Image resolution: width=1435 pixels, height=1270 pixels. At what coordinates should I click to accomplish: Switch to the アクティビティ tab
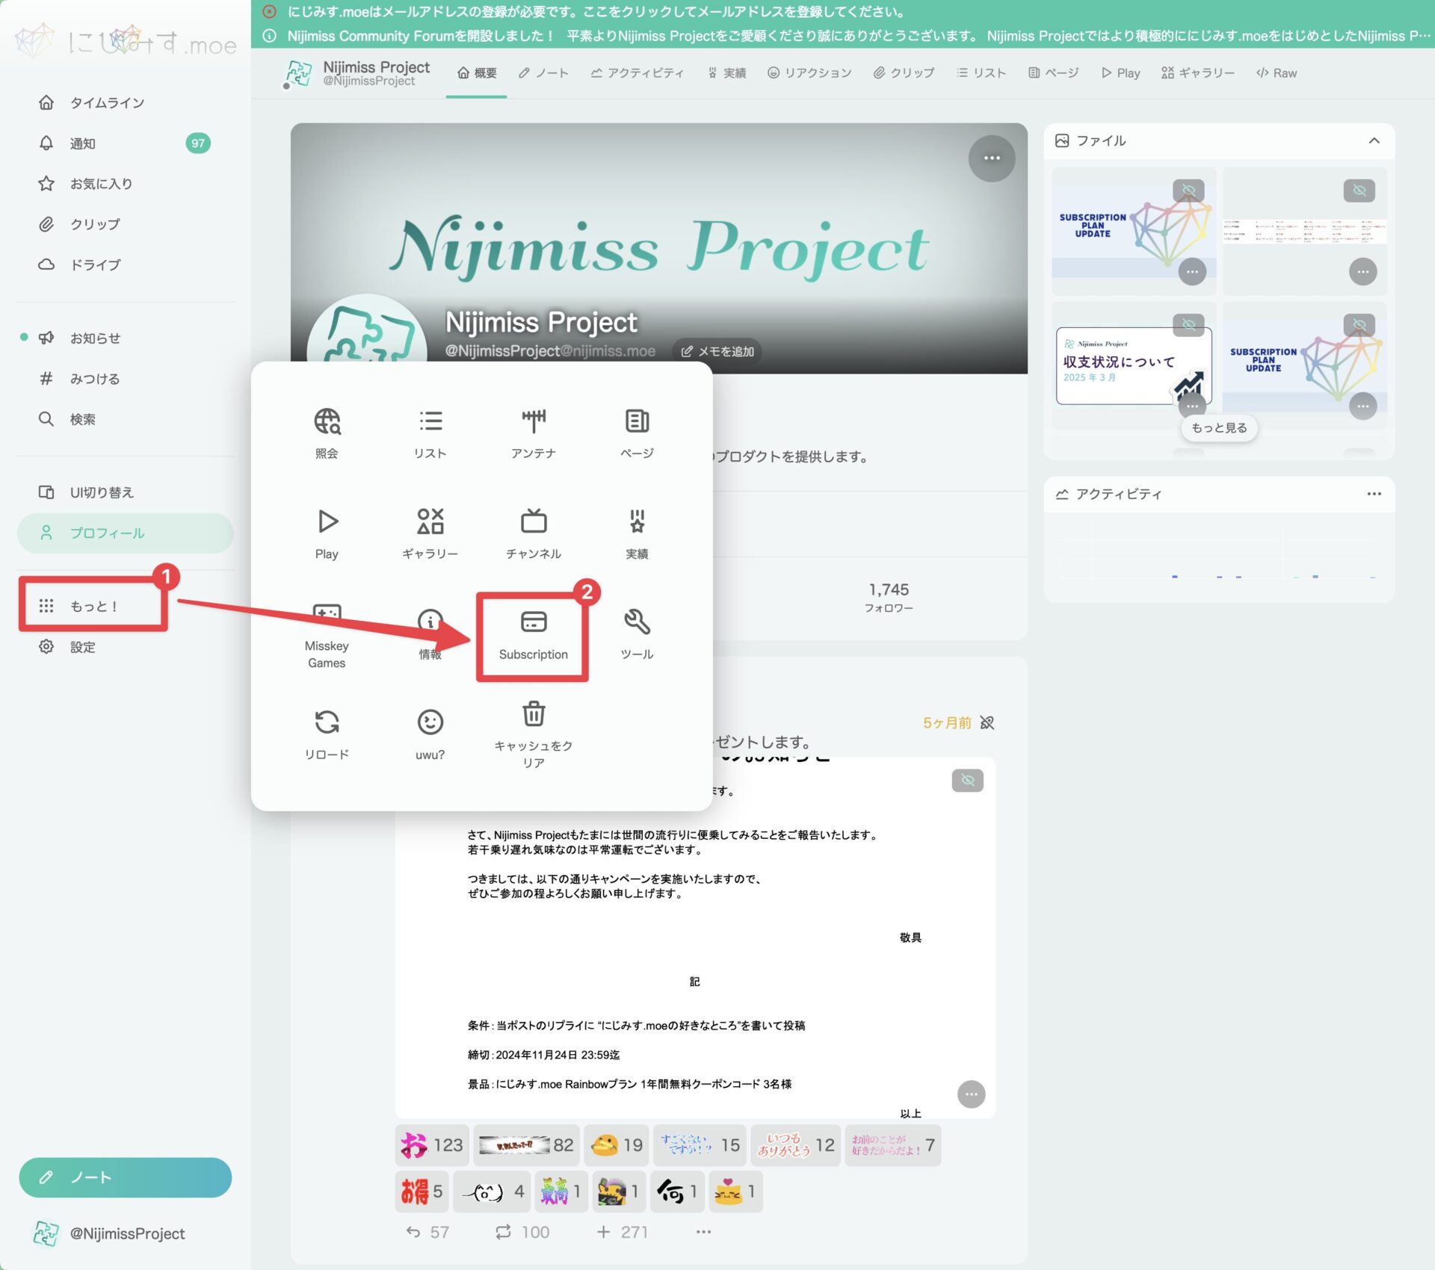click(637, 72)
